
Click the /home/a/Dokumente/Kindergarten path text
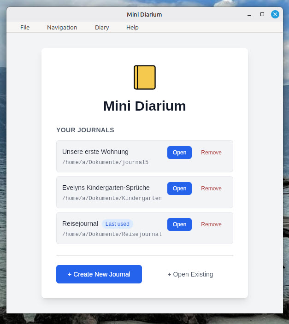(112, 198)
